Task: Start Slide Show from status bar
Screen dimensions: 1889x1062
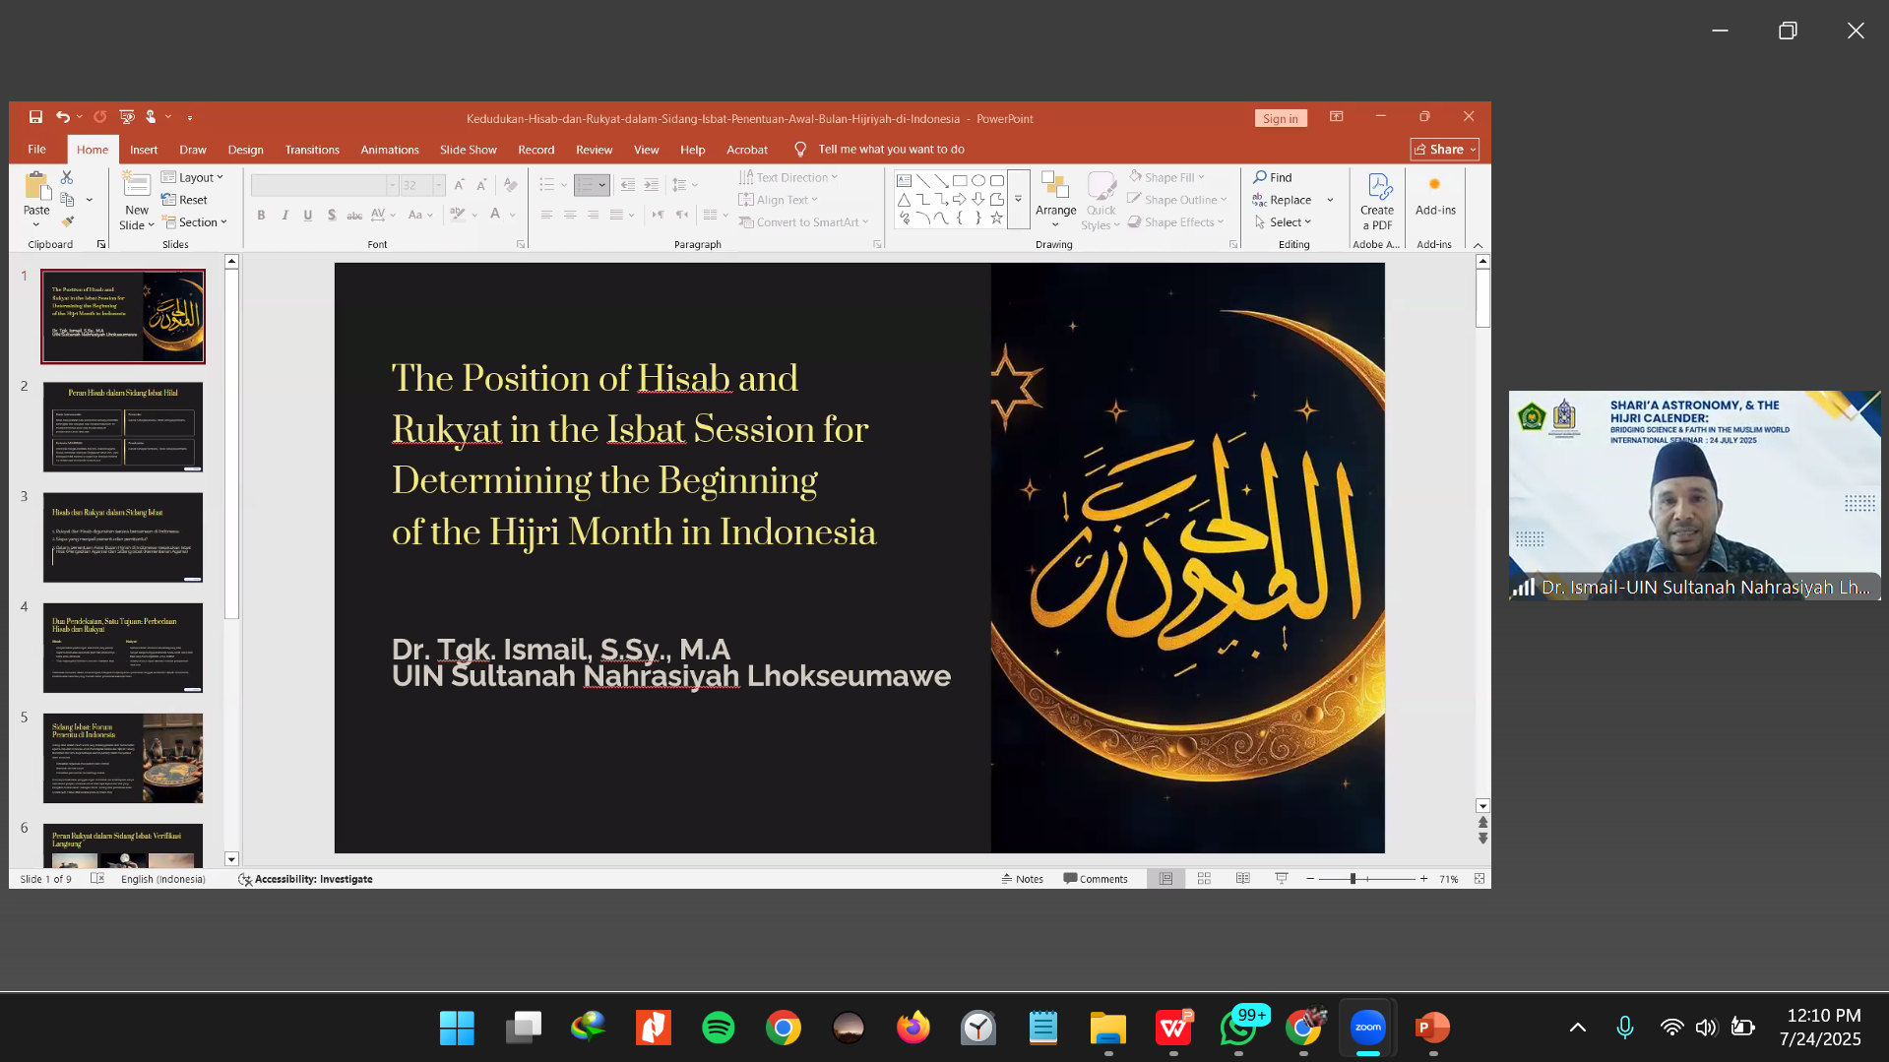Action: pyautogui.click(x=1281, y=878)
